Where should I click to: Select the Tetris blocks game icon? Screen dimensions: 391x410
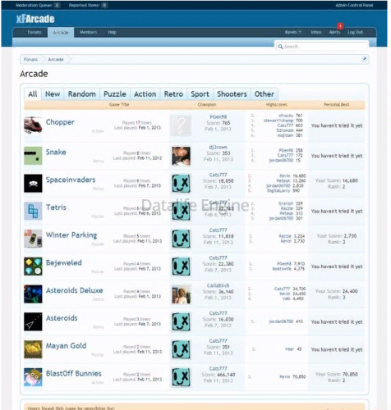(x=33, y=211)
